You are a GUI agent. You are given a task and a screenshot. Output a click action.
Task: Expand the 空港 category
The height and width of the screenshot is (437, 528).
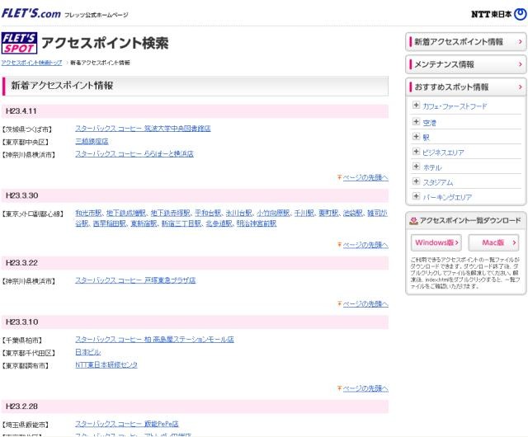(x=416, y=122)
